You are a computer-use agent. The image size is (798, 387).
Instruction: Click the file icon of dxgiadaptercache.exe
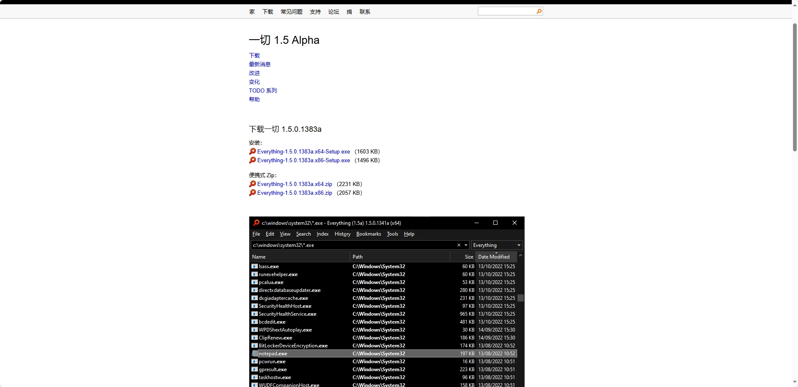tap(255, 298)
